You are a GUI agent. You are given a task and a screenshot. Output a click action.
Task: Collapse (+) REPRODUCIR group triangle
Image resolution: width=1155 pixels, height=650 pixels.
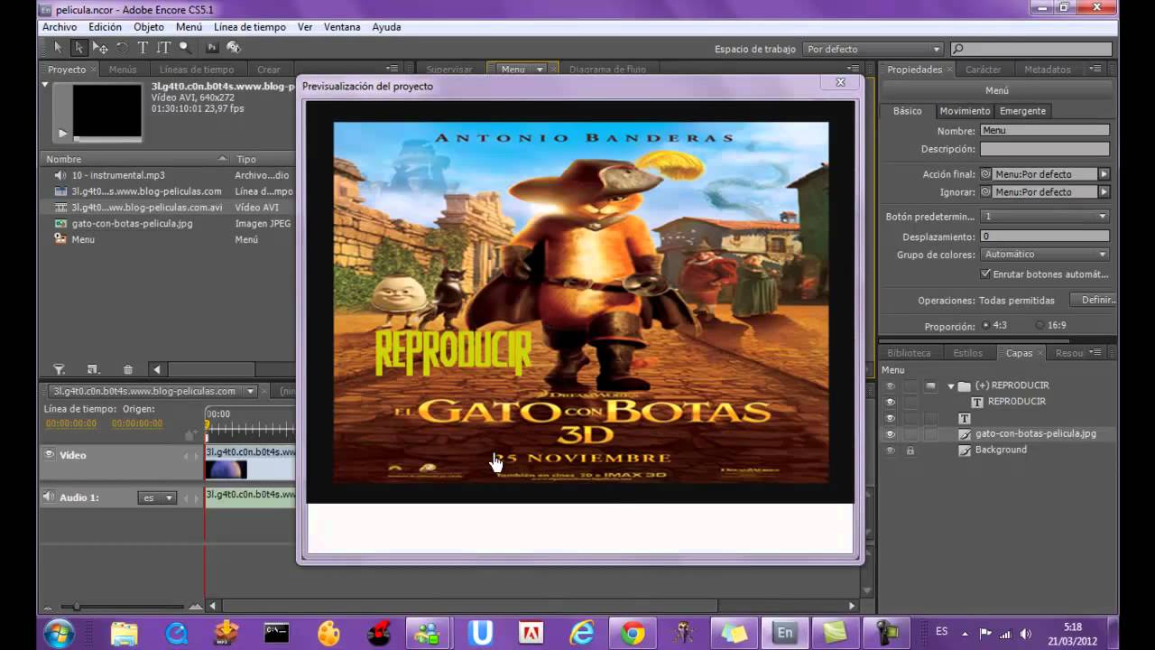(950, 386)
